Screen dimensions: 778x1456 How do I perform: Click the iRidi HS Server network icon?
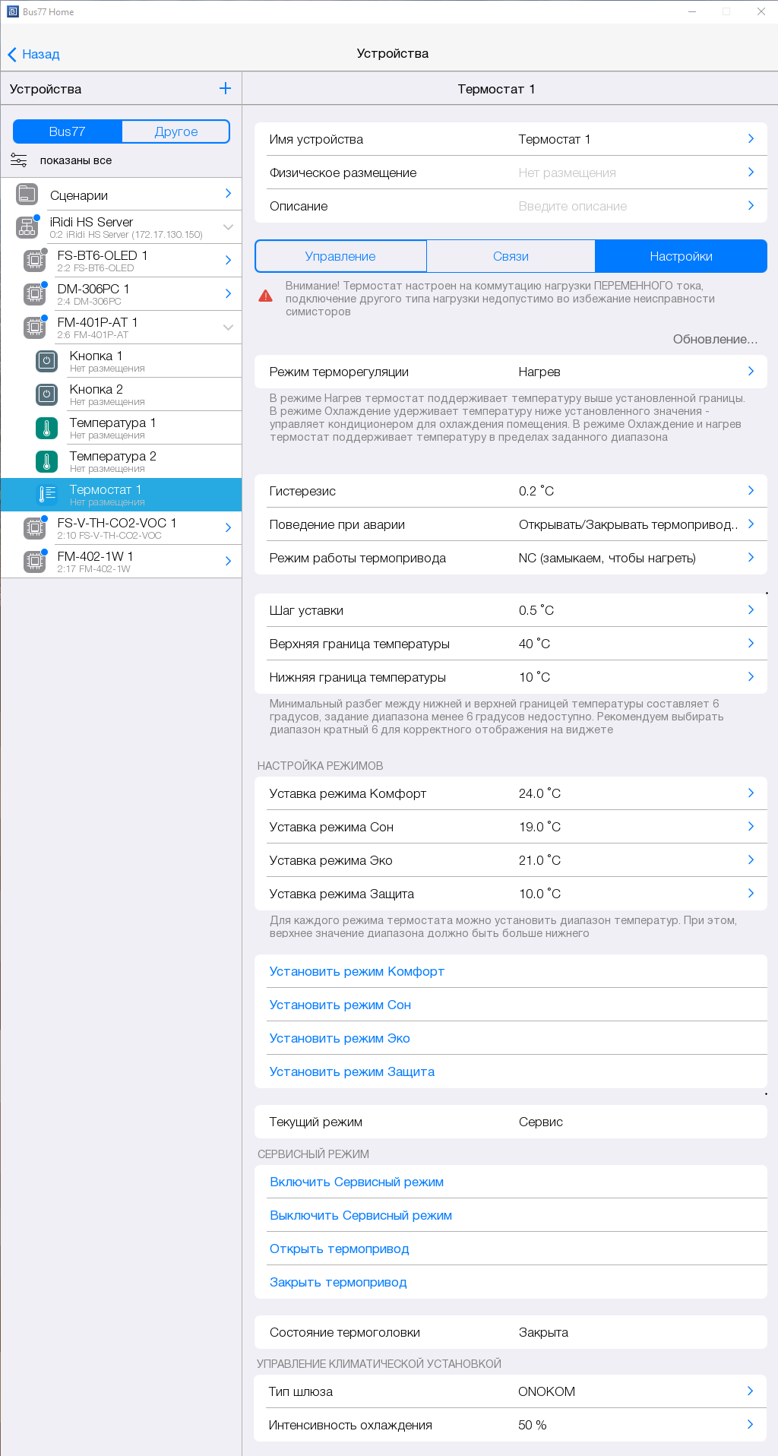coord(27,227)
